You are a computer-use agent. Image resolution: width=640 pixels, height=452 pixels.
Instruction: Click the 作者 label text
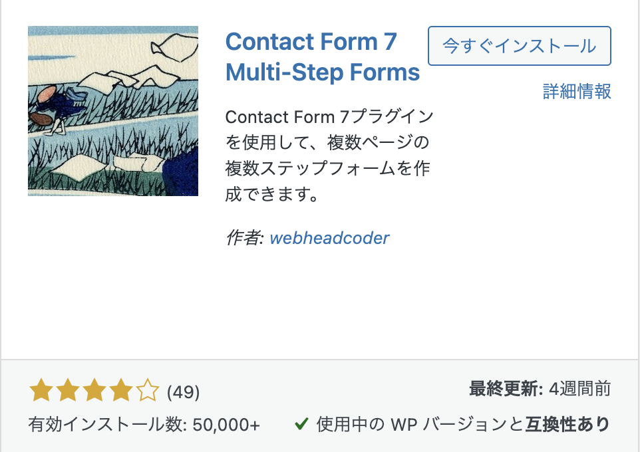point(243,239)
